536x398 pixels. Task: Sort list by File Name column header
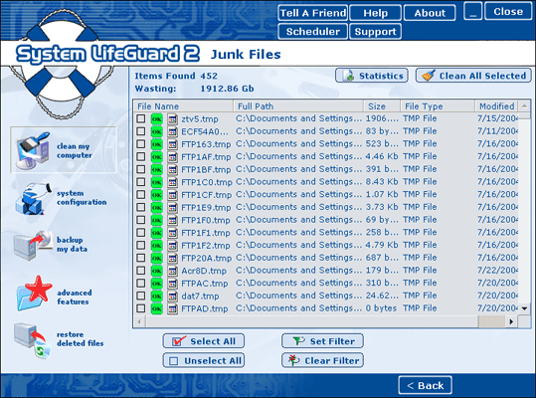(183, 106)
